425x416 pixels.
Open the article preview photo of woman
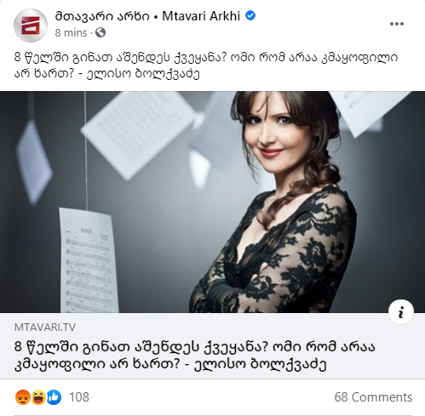point(212,202)
